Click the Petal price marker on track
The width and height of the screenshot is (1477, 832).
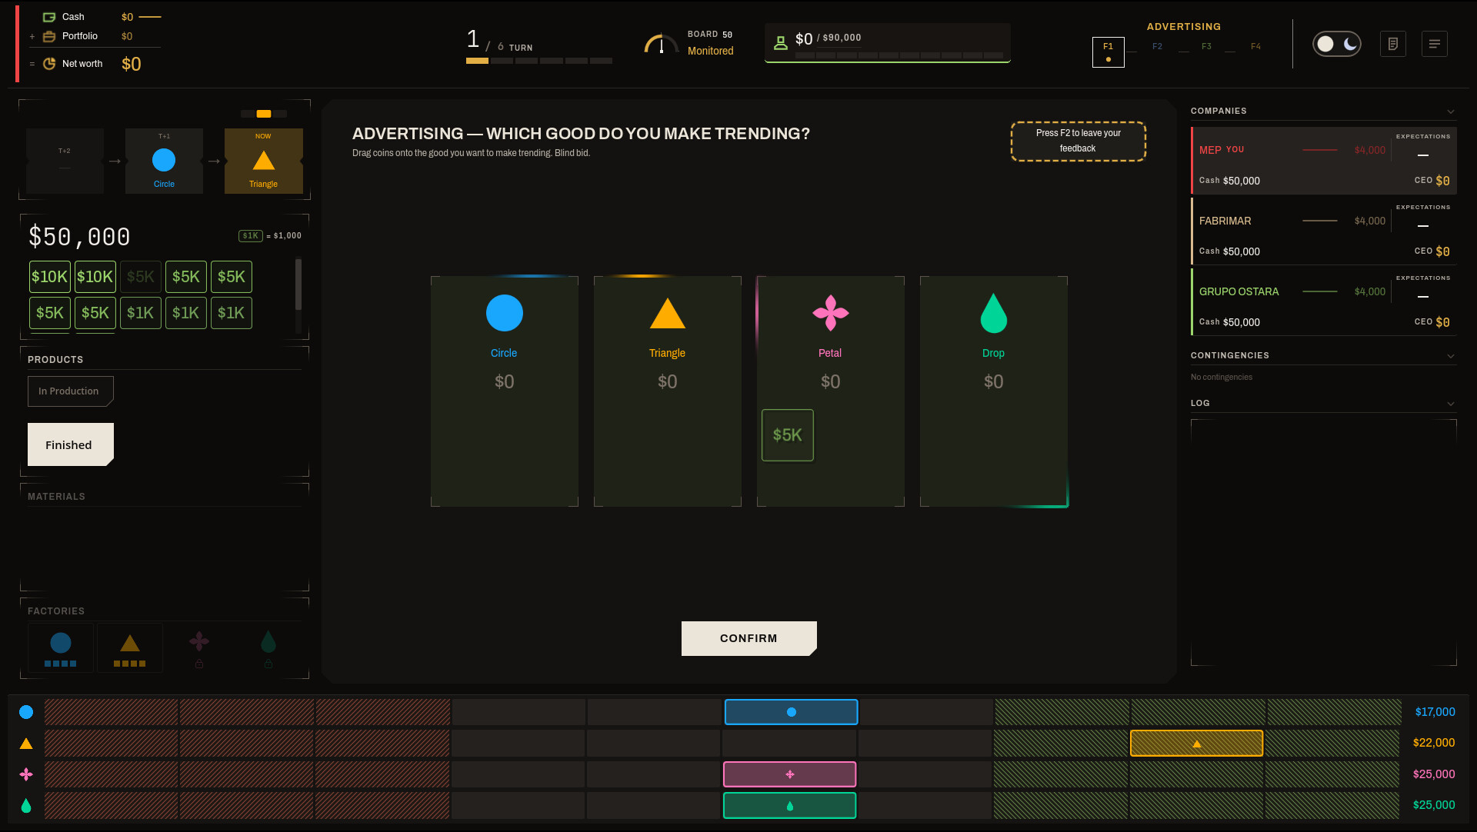click(790, 774)
